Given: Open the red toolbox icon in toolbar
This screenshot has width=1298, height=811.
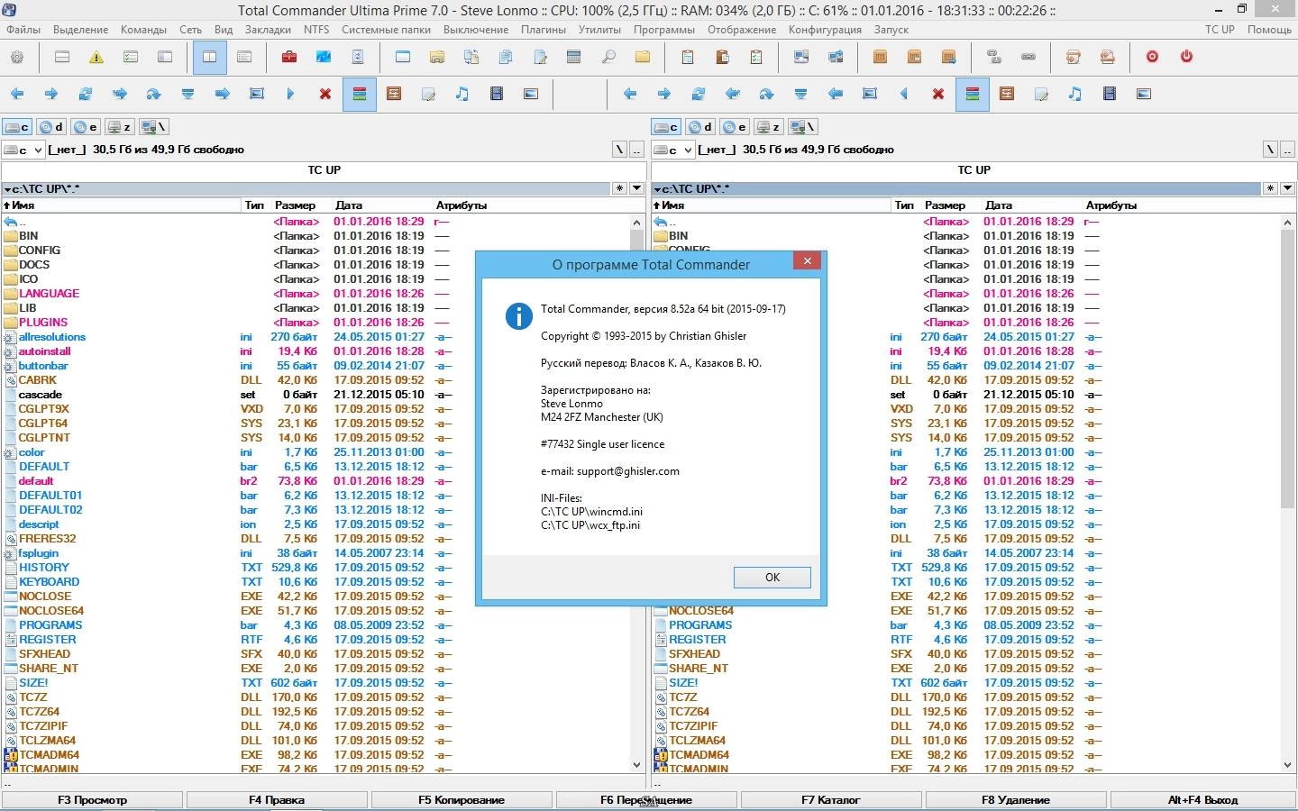Looking at the screenshot, I should pos(289,57).
